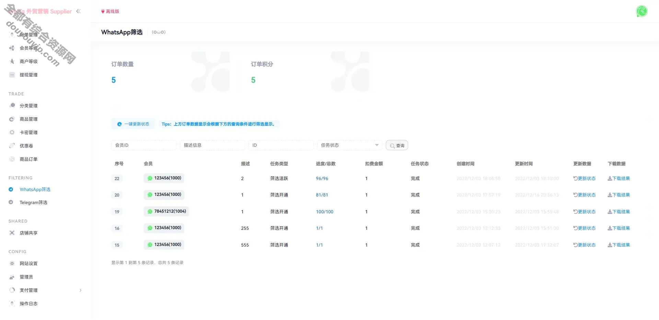Click the 分类管理 sidebar icon

click(12, 105)
